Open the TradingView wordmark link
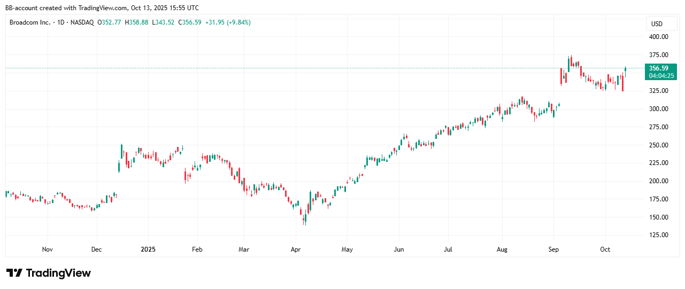 click(x=58, y=273)
